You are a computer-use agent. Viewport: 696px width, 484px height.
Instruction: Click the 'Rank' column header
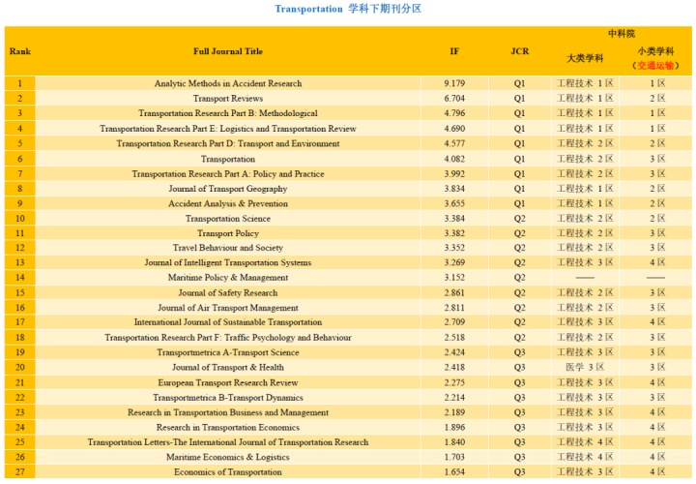pos(20,51)
